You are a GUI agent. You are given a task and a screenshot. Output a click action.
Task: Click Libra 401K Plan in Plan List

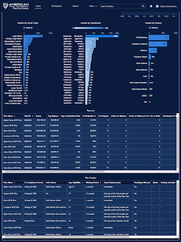click(10, 147)
